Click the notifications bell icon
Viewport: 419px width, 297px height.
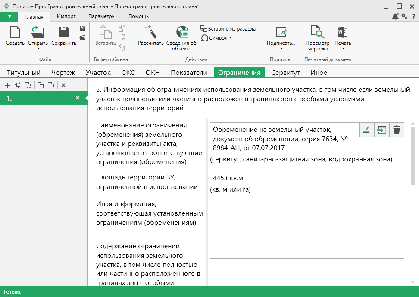pyautogui.click(x=395, y=16)
